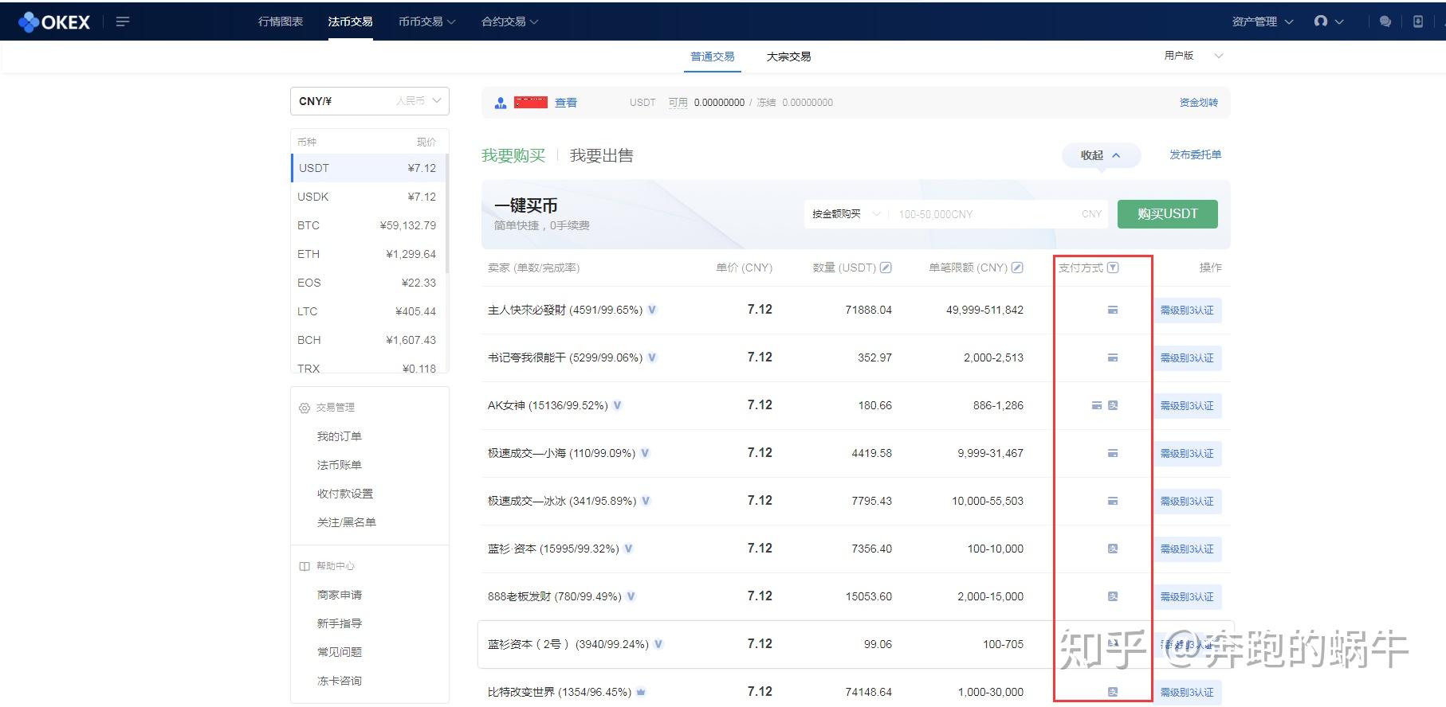Click the OKEX logo
Screen dimensions: 1446x707
(54, 22)
